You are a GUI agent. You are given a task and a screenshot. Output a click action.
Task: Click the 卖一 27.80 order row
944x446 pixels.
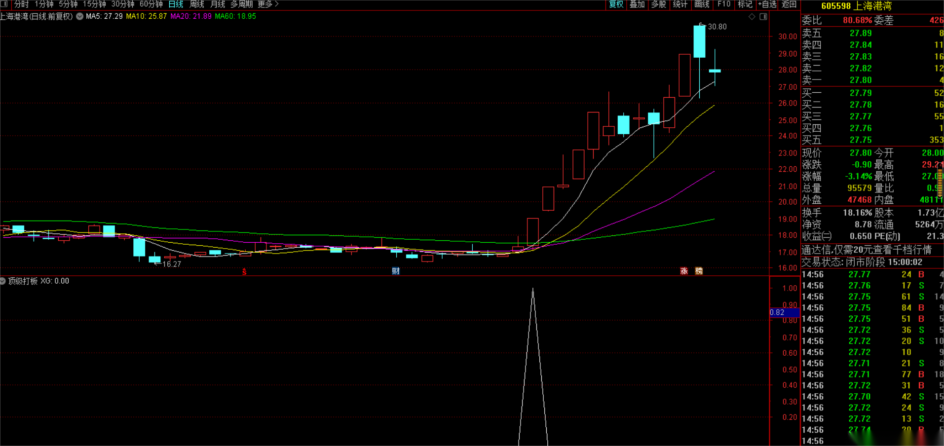point(872,80)
